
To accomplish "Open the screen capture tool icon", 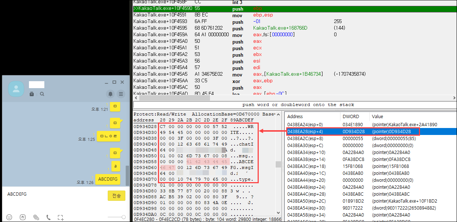I will (60, 217).
